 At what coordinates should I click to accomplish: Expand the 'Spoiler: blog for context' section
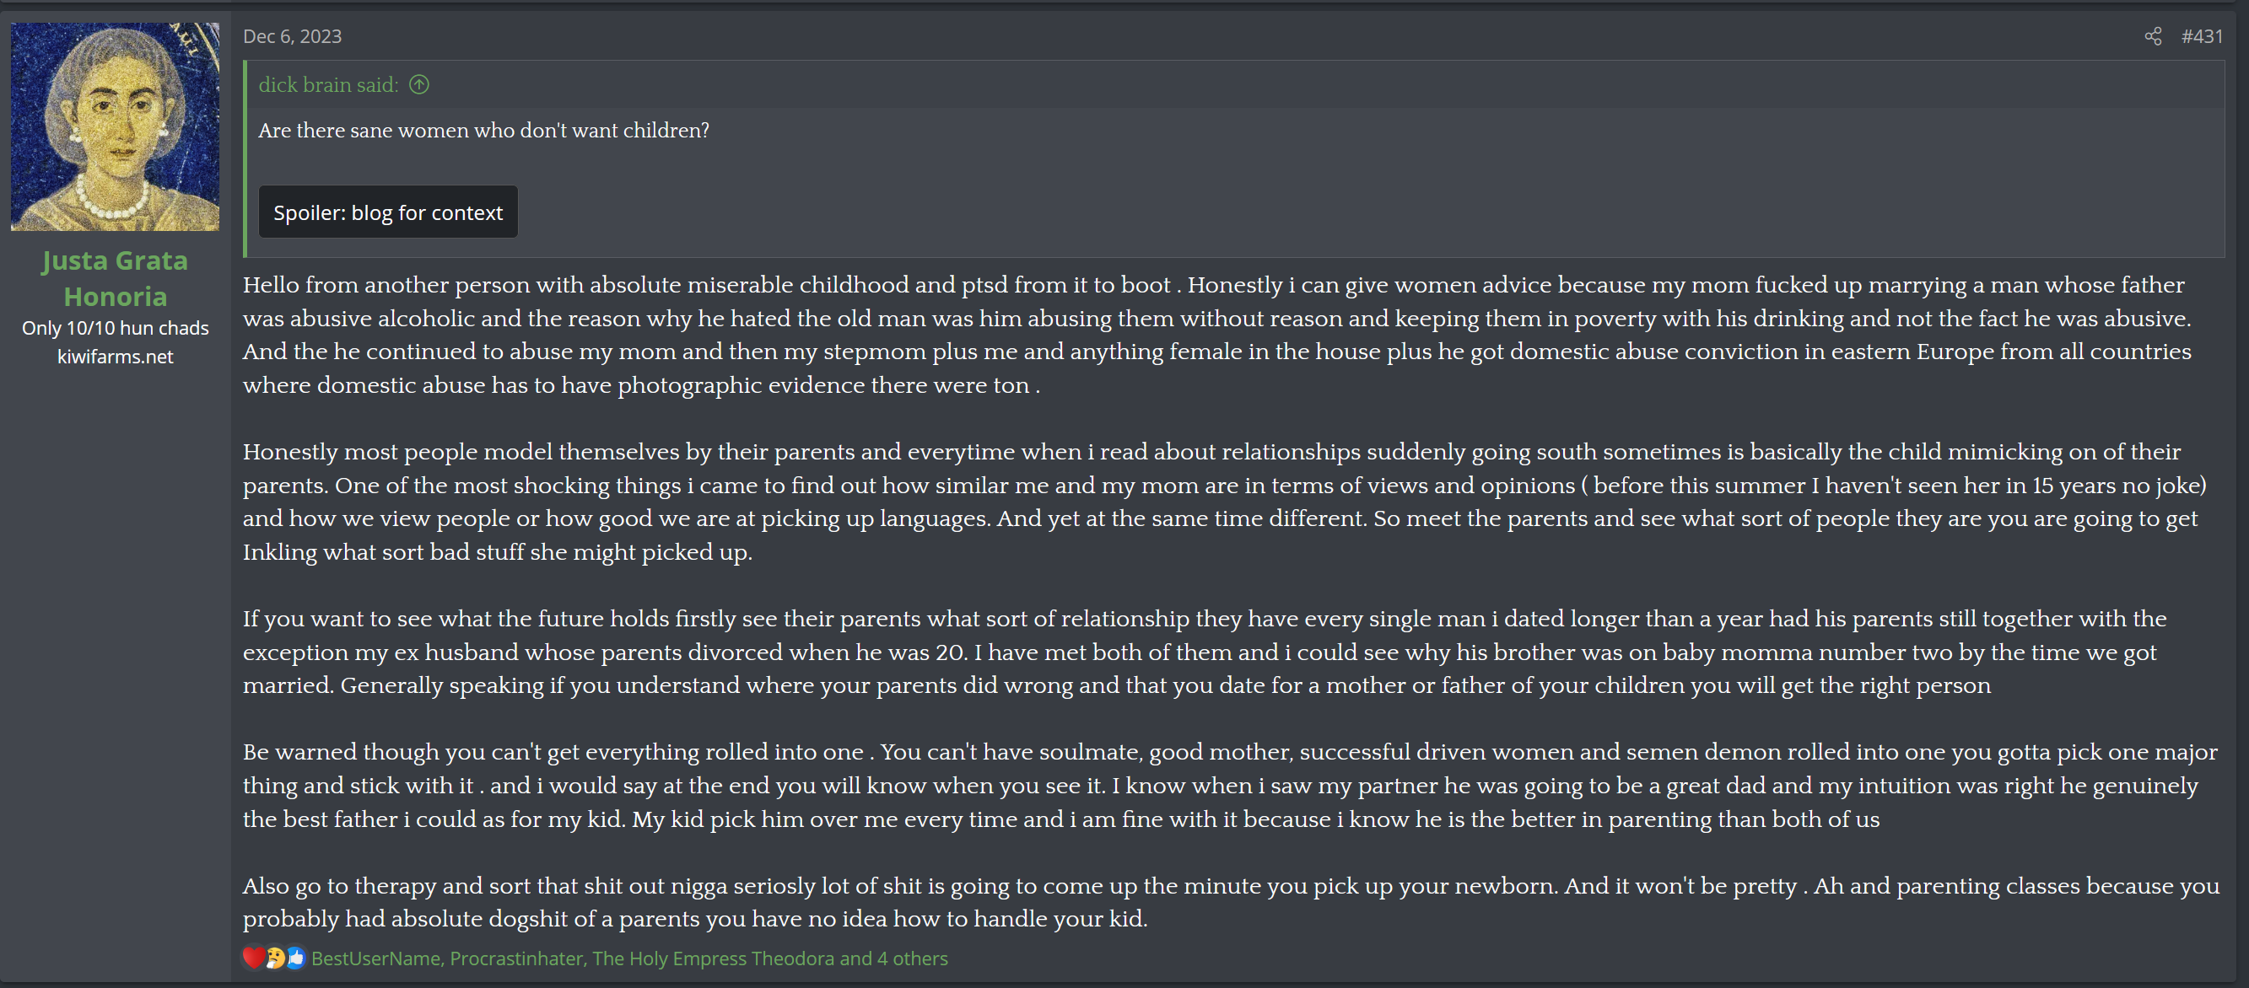pos(388,212)
